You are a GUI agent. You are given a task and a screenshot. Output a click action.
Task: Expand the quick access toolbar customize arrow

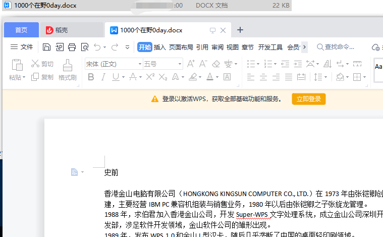tap(127, 47)
